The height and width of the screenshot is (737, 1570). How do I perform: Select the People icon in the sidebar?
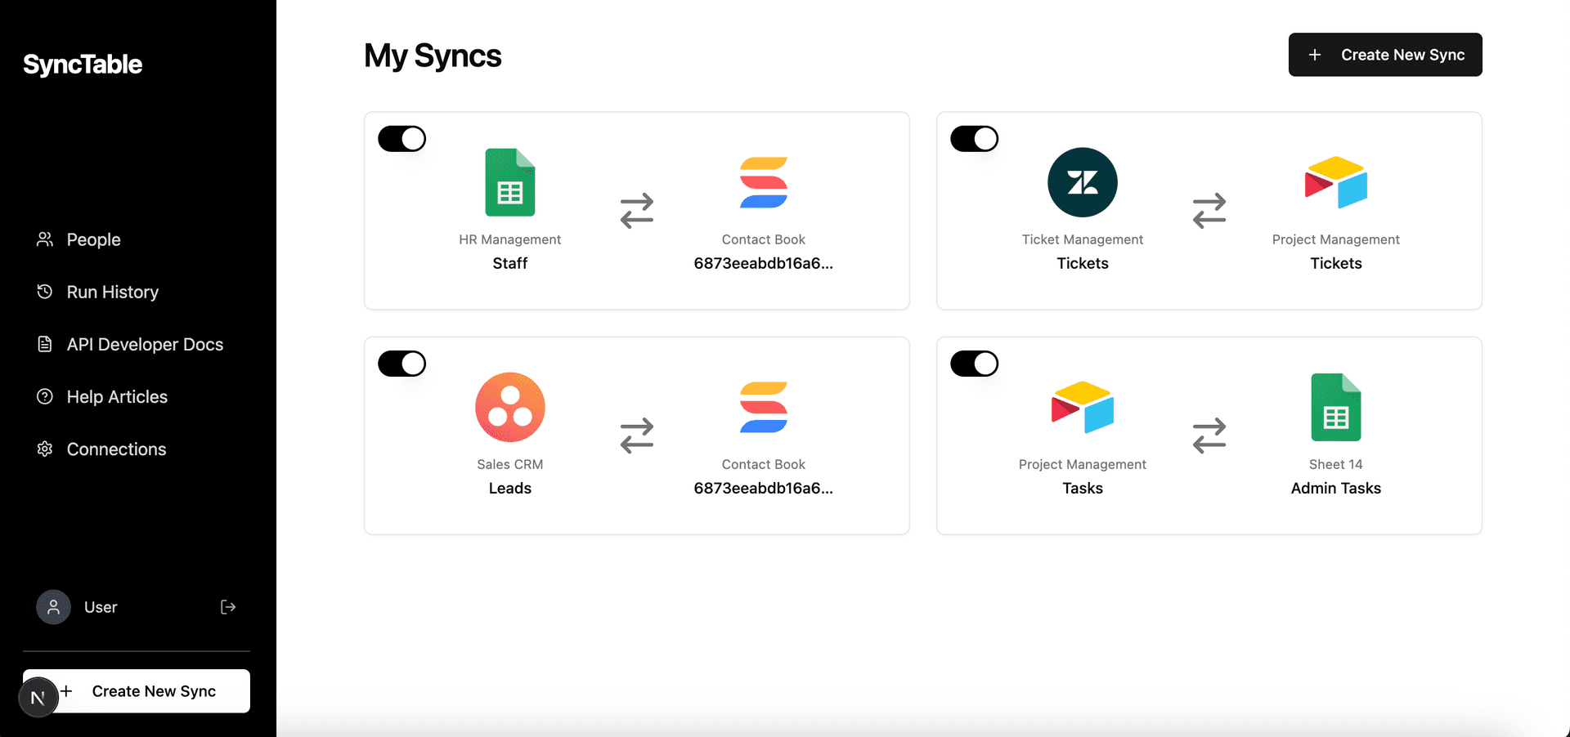point(45,239)
